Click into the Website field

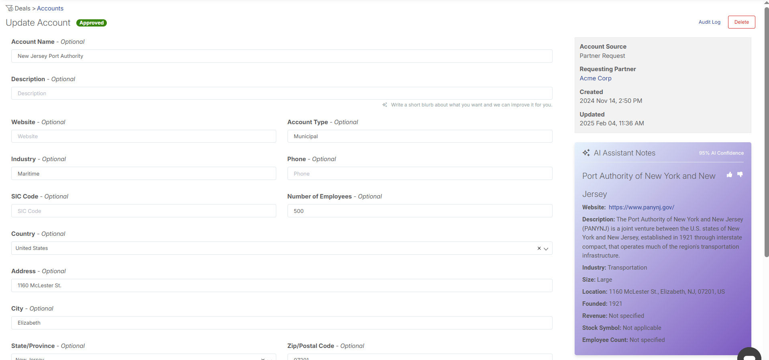143,137
